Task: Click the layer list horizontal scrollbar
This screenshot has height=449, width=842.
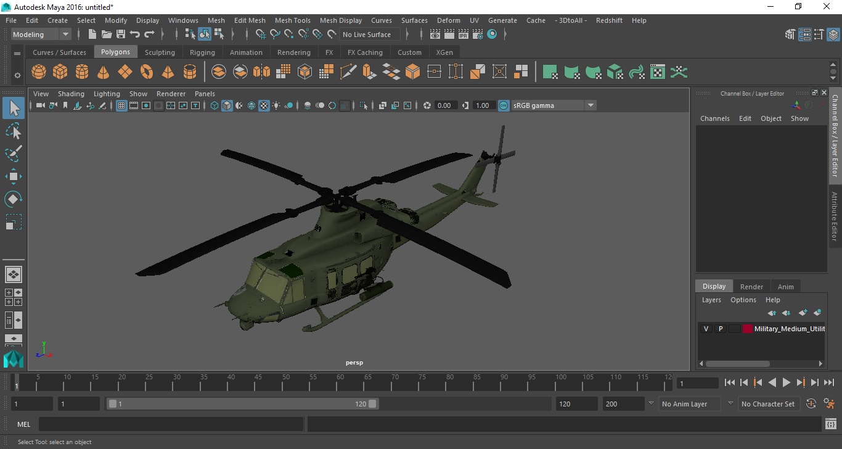Action: 738,363
